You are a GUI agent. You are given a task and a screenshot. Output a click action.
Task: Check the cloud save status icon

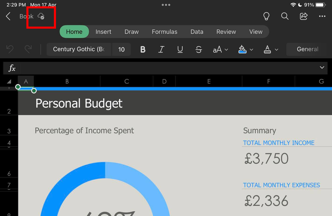click(41, 16)
